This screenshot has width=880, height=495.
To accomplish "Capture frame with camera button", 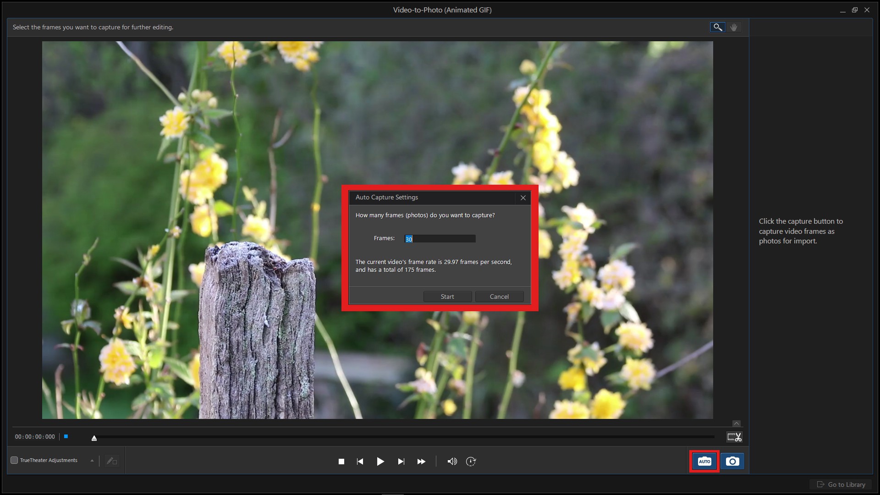I will click(x=732, y=462).
